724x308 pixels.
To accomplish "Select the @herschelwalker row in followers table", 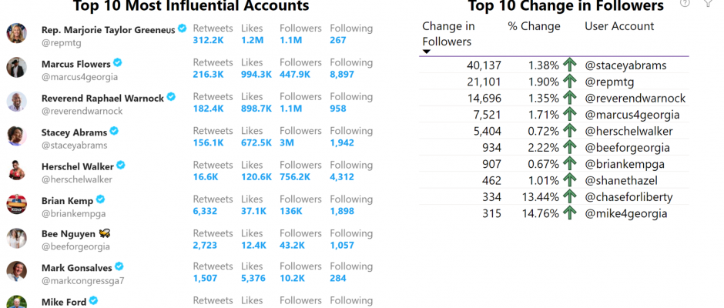I will click(x=554, y=131).
